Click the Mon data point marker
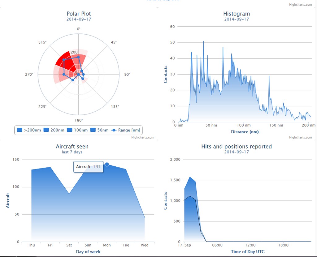The width and height of the screenshot is (317, 257). pos(107,164)
